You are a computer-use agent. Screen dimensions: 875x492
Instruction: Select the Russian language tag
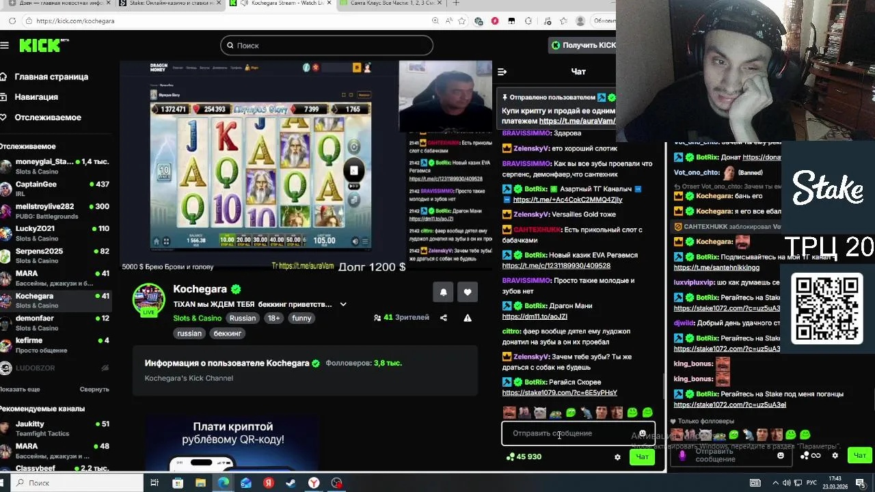point(243,318)
